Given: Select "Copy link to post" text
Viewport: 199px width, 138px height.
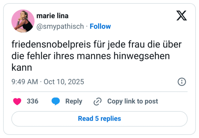Looking at the screenshot, I should coord(133,101).
